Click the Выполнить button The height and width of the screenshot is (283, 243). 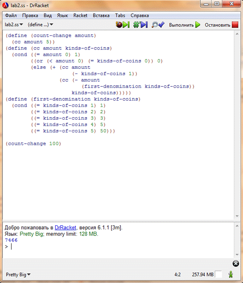(184, 25)
